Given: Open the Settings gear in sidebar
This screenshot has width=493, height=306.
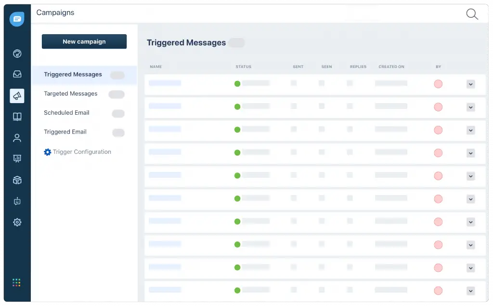Looking at the screenshot, I should [17, 222].
